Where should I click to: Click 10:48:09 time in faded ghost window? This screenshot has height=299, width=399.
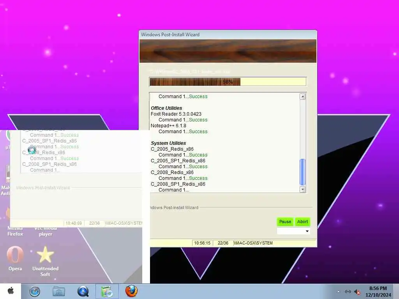point(74,223)
